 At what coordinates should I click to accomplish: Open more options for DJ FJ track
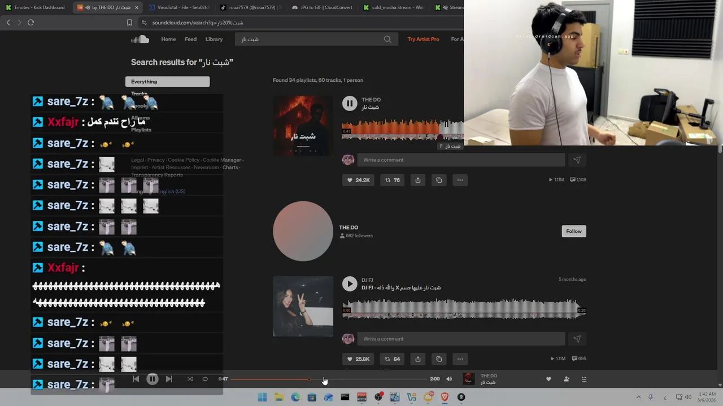pyautogui.click(x=460, y=359)
